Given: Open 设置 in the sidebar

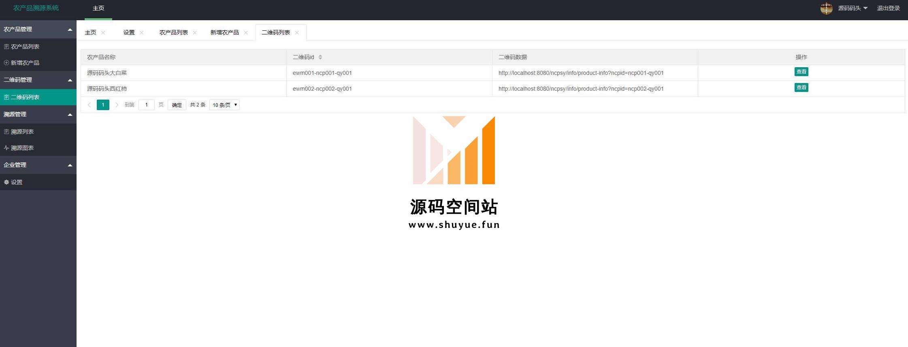Looking at the screenshot, I should click(38, 182).
